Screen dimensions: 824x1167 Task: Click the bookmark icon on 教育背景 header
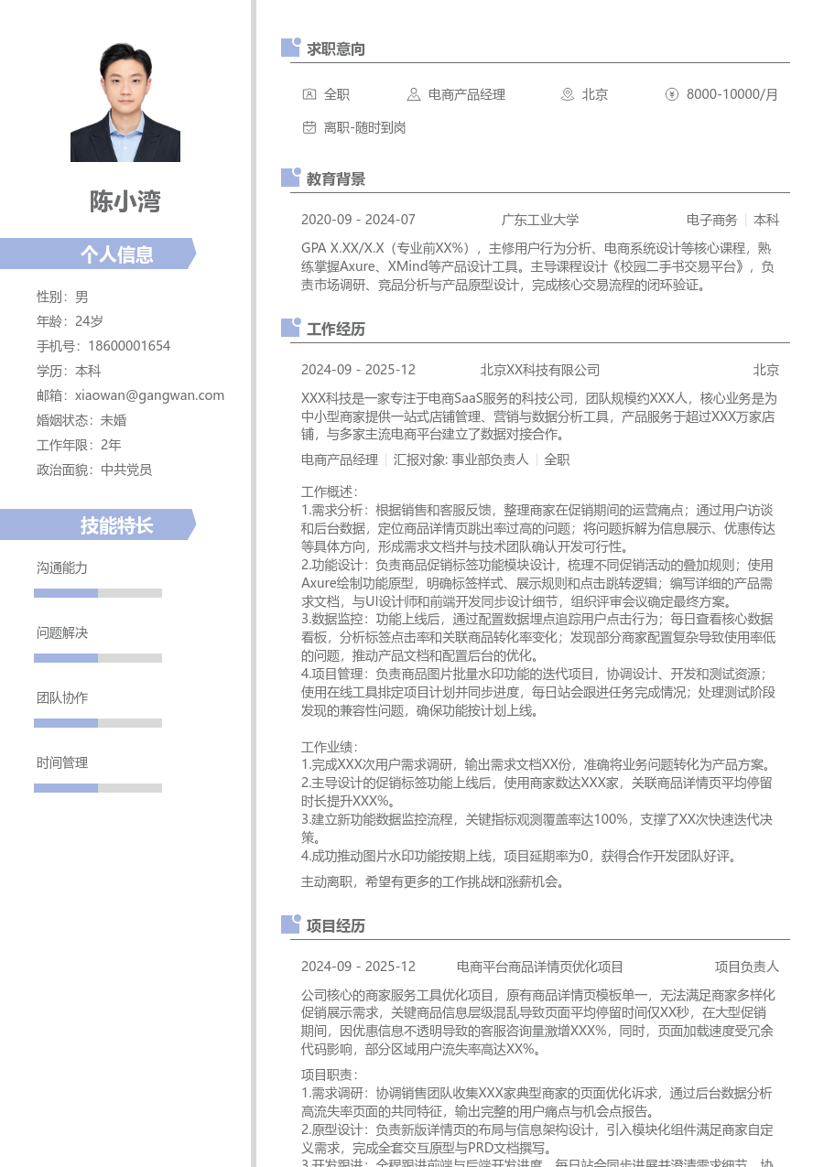288,178
